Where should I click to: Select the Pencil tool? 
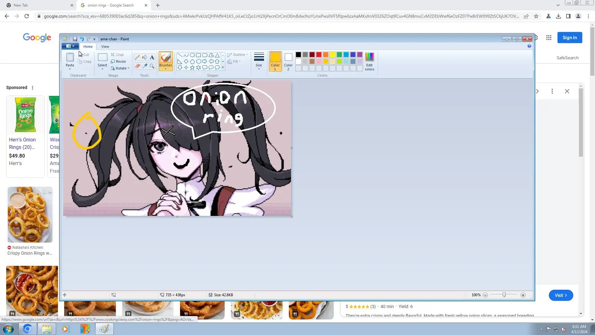[x=137, y=57]
